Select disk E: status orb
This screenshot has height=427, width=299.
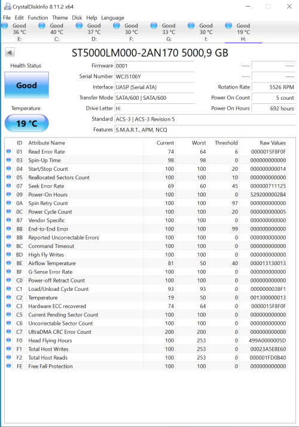tap(5, 26)
